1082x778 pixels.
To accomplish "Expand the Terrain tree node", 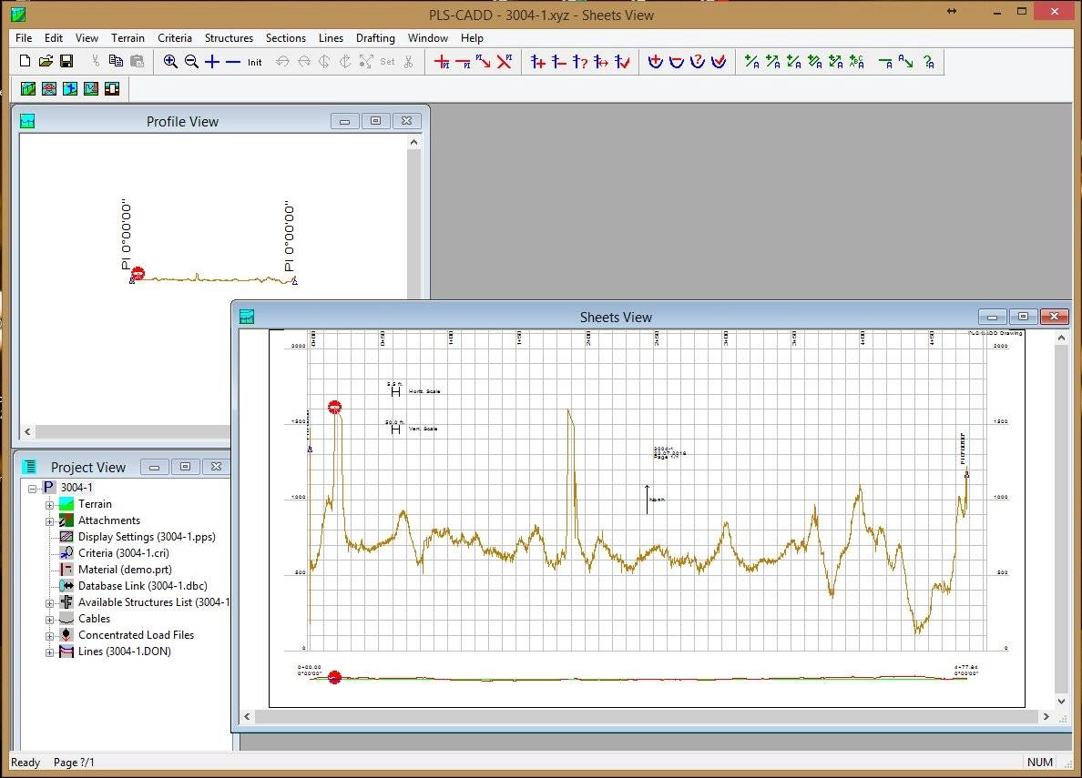I will pyautogui.click(x=50, y=505).
